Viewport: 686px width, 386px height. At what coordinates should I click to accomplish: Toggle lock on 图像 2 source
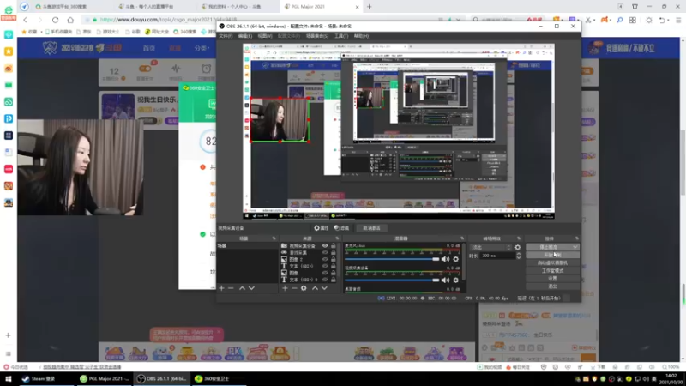(334, 260)
